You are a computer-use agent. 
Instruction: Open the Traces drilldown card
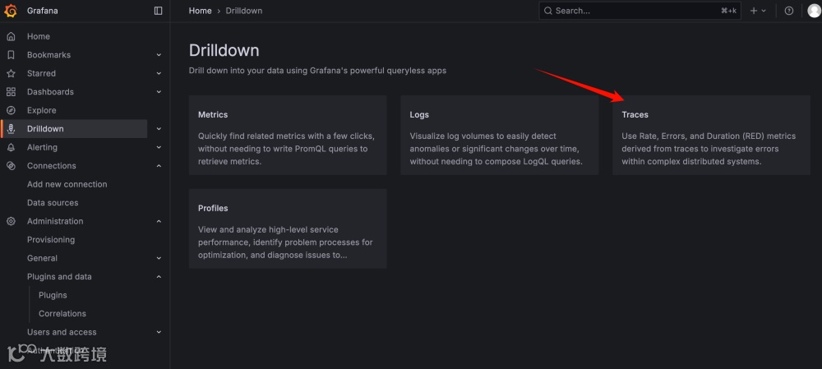(x=711, y=136)
